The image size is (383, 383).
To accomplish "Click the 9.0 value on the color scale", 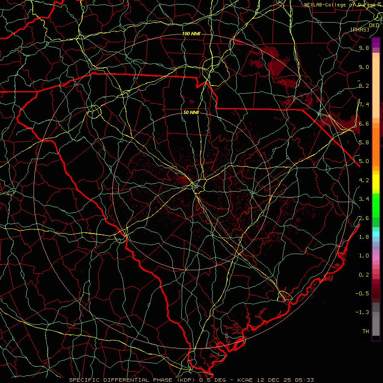I will click(x=364, y=67).
